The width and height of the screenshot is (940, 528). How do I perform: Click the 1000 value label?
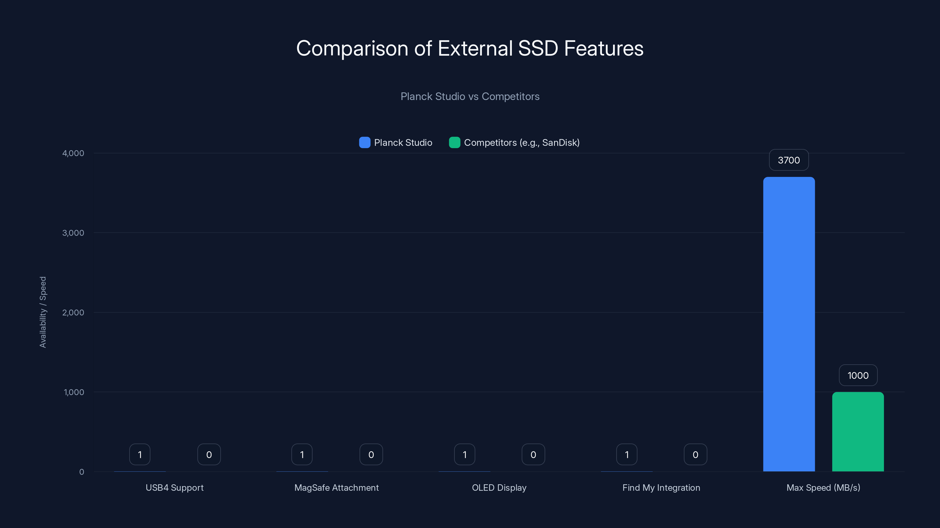click(858, 375)
